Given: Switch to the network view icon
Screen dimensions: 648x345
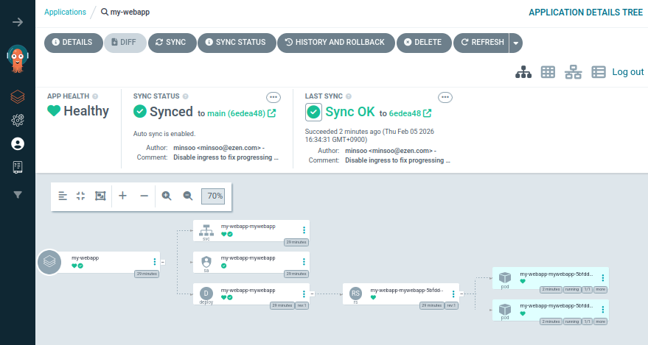Looking at the screenshot, I should coord(574,72).
